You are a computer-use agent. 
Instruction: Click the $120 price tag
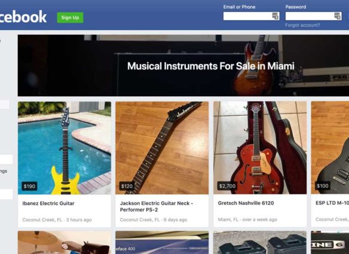[127, 186]
